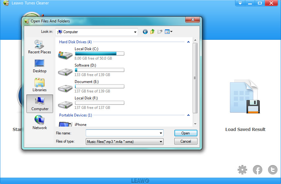Image resolution: width=281 pixels, height=184 pixels.
Task: Click the Open button
Action: pos(186,133)
